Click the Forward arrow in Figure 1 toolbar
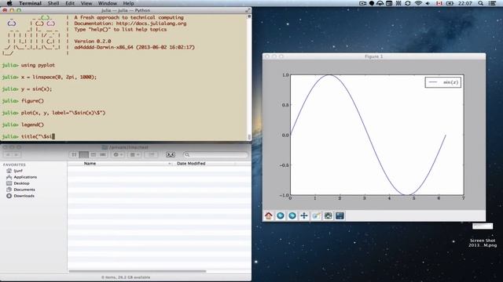503x282 pixels. [x=292, y=216]
